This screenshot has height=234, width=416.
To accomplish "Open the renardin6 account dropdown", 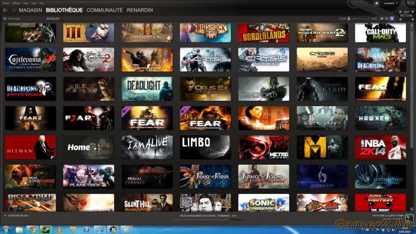I will pyautogui.click(x=390, y=3).
